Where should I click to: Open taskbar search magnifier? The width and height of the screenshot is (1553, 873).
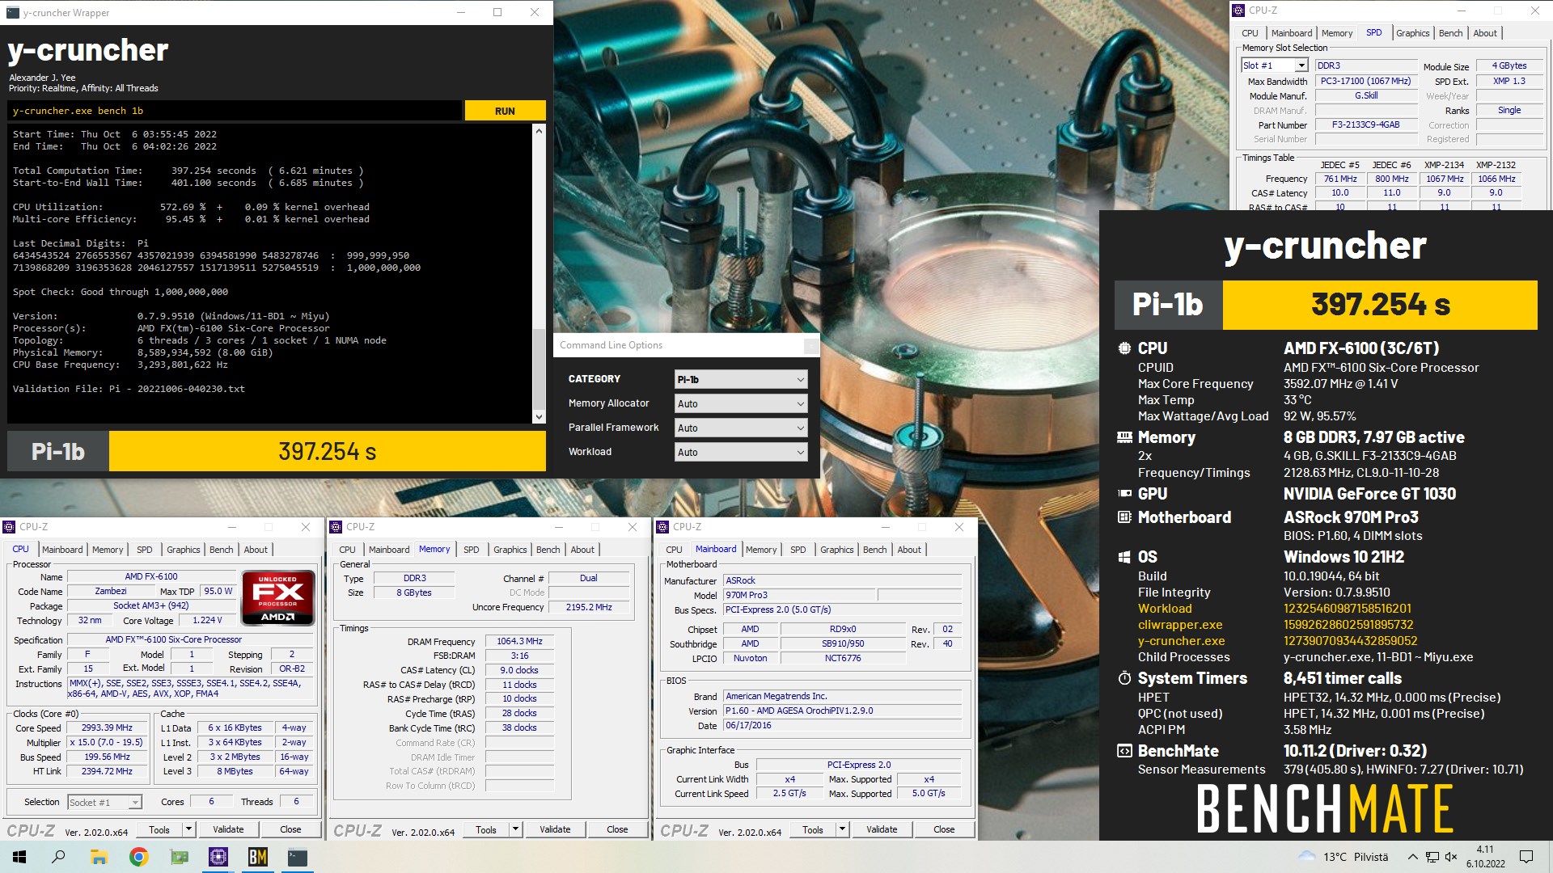coord(58,857)
